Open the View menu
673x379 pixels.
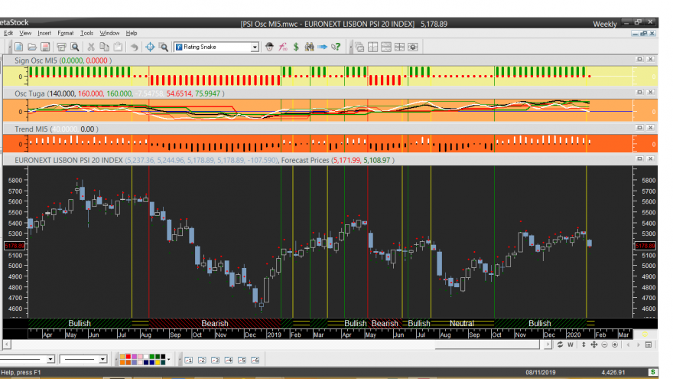click(25, 33)
